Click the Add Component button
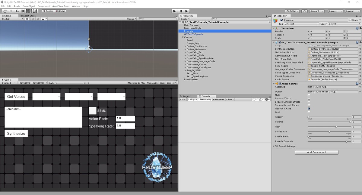This screenshot has height=195, width=362. coord(316,152)
